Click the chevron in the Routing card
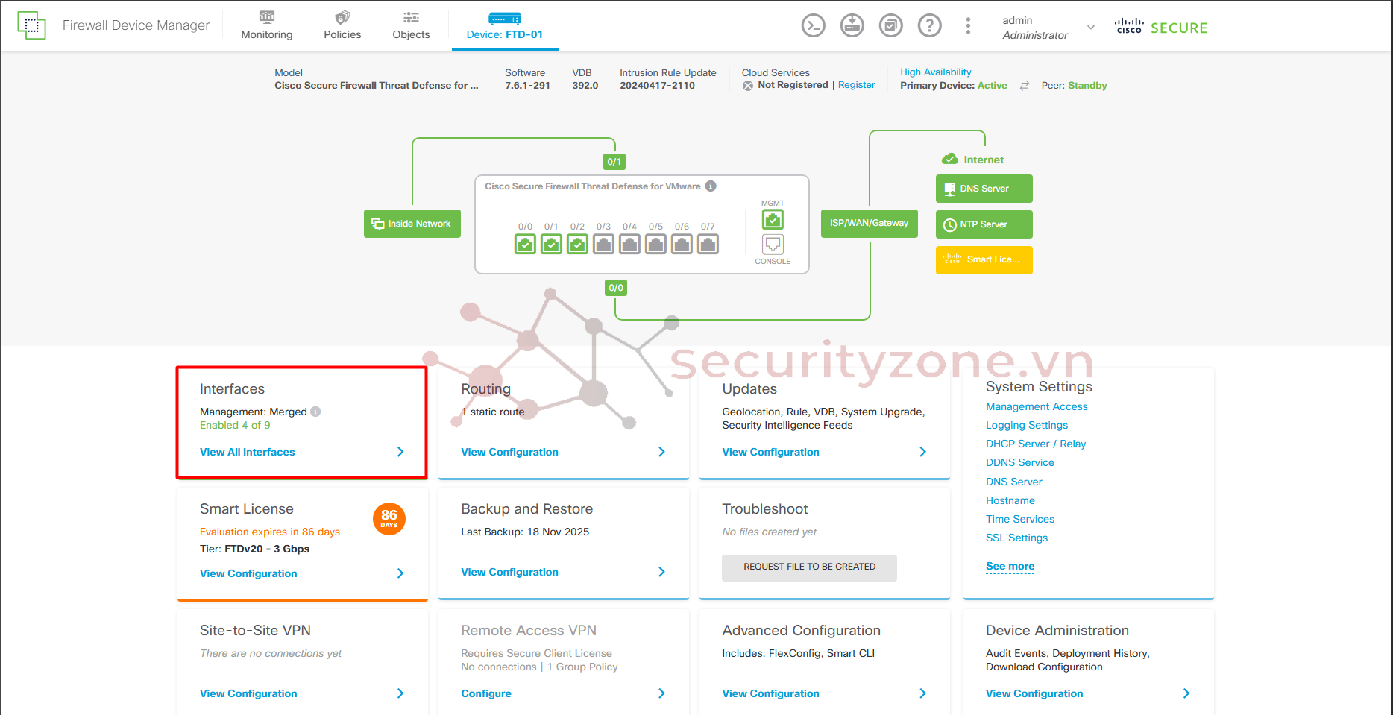The image size is (1393, 715). pos(661,452)
